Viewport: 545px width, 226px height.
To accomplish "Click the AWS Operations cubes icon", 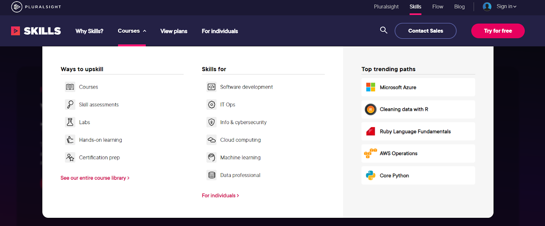I will 370,153.
